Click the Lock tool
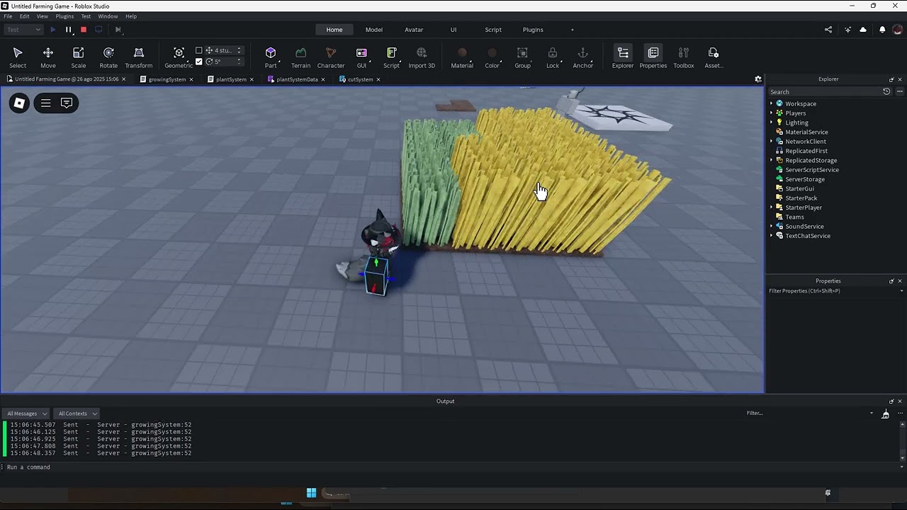 coord(553,57)
